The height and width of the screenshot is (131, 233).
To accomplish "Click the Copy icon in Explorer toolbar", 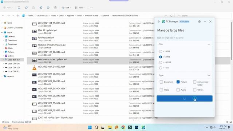I will [26, 8].
